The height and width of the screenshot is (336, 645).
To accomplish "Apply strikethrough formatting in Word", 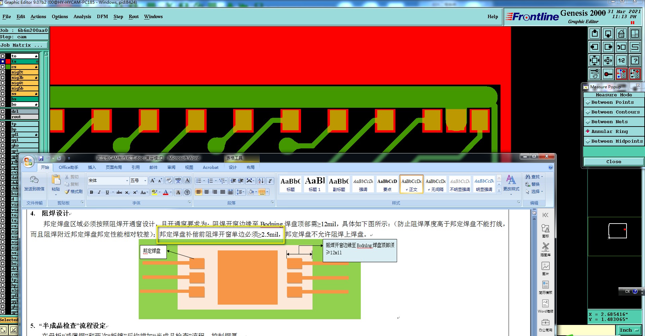I will coord(119,192).
